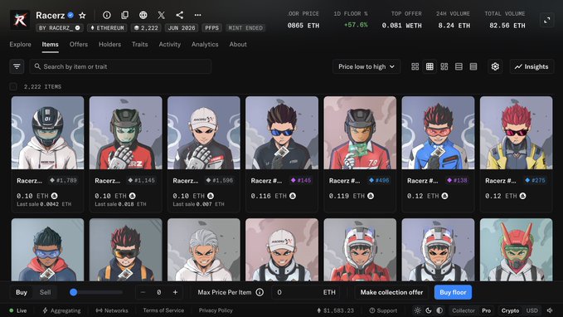563x317 pixels.
Task: Expand the stats panel with the expand icon
Action: pos(547,20)
